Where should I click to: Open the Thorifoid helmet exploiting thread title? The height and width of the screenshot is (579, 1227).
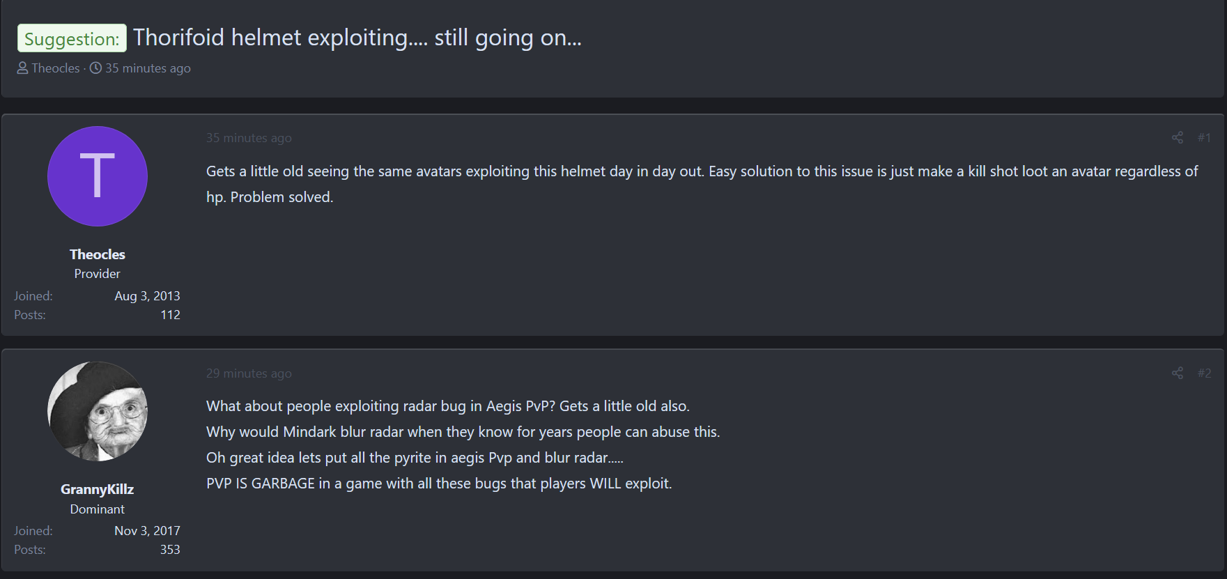point(357,38)
